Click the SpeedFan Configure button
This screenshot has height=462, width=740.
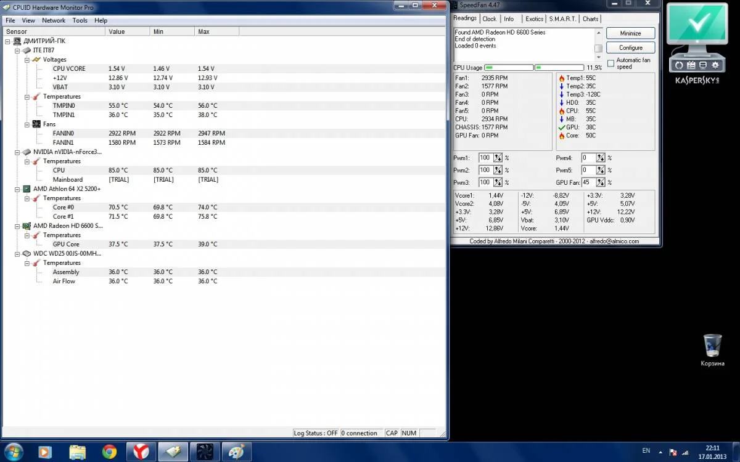point(630,47)
